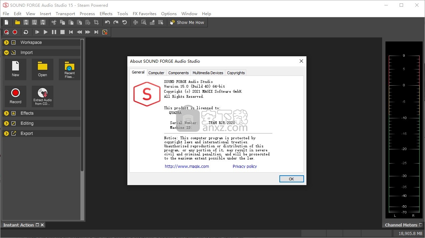425x238 pixels.
Task: Click the Go to End button
Action: 96,32
